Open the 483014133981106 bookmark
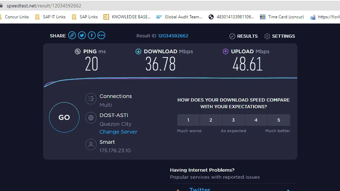The image size is (340, 191). click(x=231, y=17)
